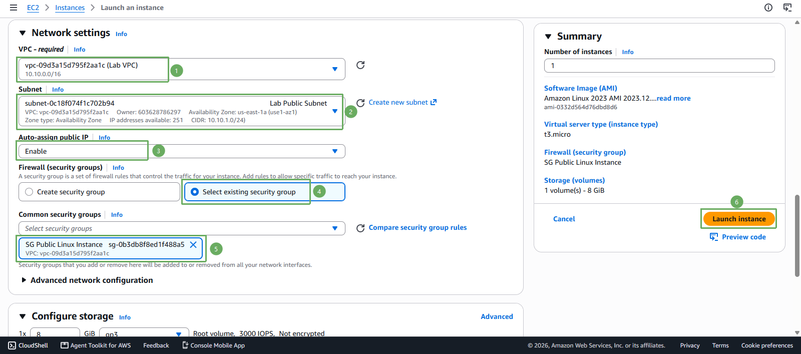Go to EC2 breadcrumb
Screen dimensions: 801x354
point(33,8)
